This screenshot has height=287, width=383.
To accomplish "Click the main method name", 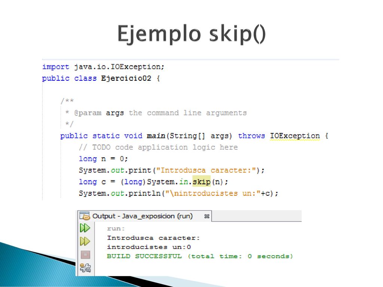I will click(x=156, y=136).
